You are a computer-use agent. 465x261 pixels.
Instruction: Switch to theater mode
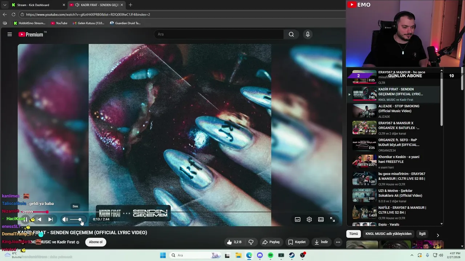tap(321, 219)
